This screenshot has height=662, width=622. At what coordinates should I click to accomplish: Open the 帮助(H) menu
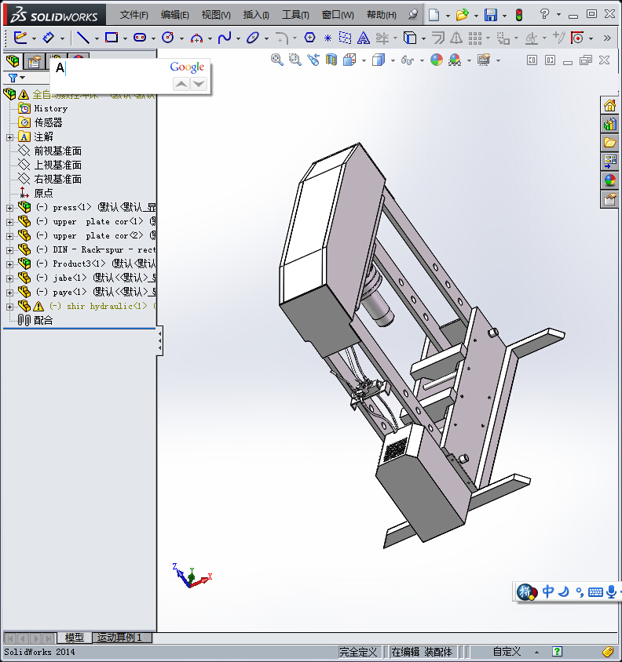point(382,15)
